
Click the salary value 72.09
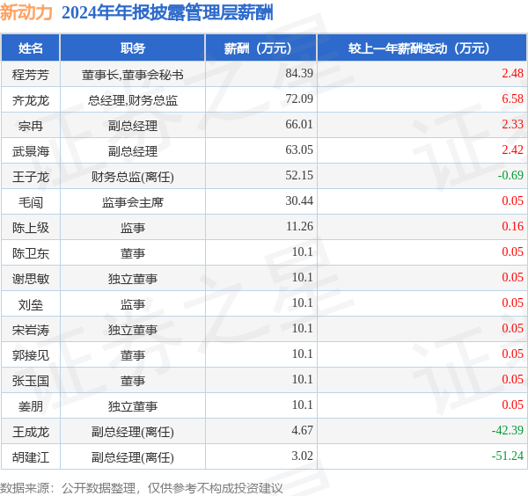tap(299, 98)
